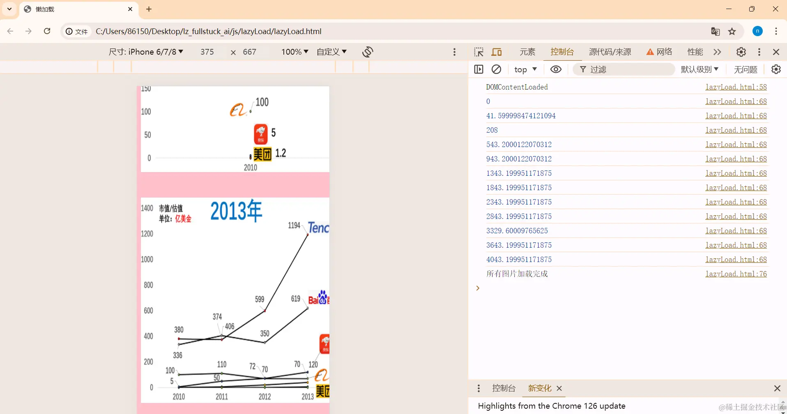Screen dimensions: 787x414
Task: Close the 新变化 drawer tab
Action: click(559, 388)
